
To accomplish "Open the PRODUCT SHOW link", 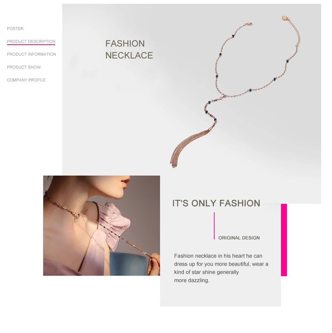I will pyautogui.click(x=24, y=67).
